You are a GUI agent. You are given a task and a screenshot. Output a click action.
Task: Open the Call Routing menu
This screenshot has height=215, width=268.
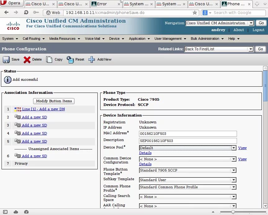(x=34, y=39)
